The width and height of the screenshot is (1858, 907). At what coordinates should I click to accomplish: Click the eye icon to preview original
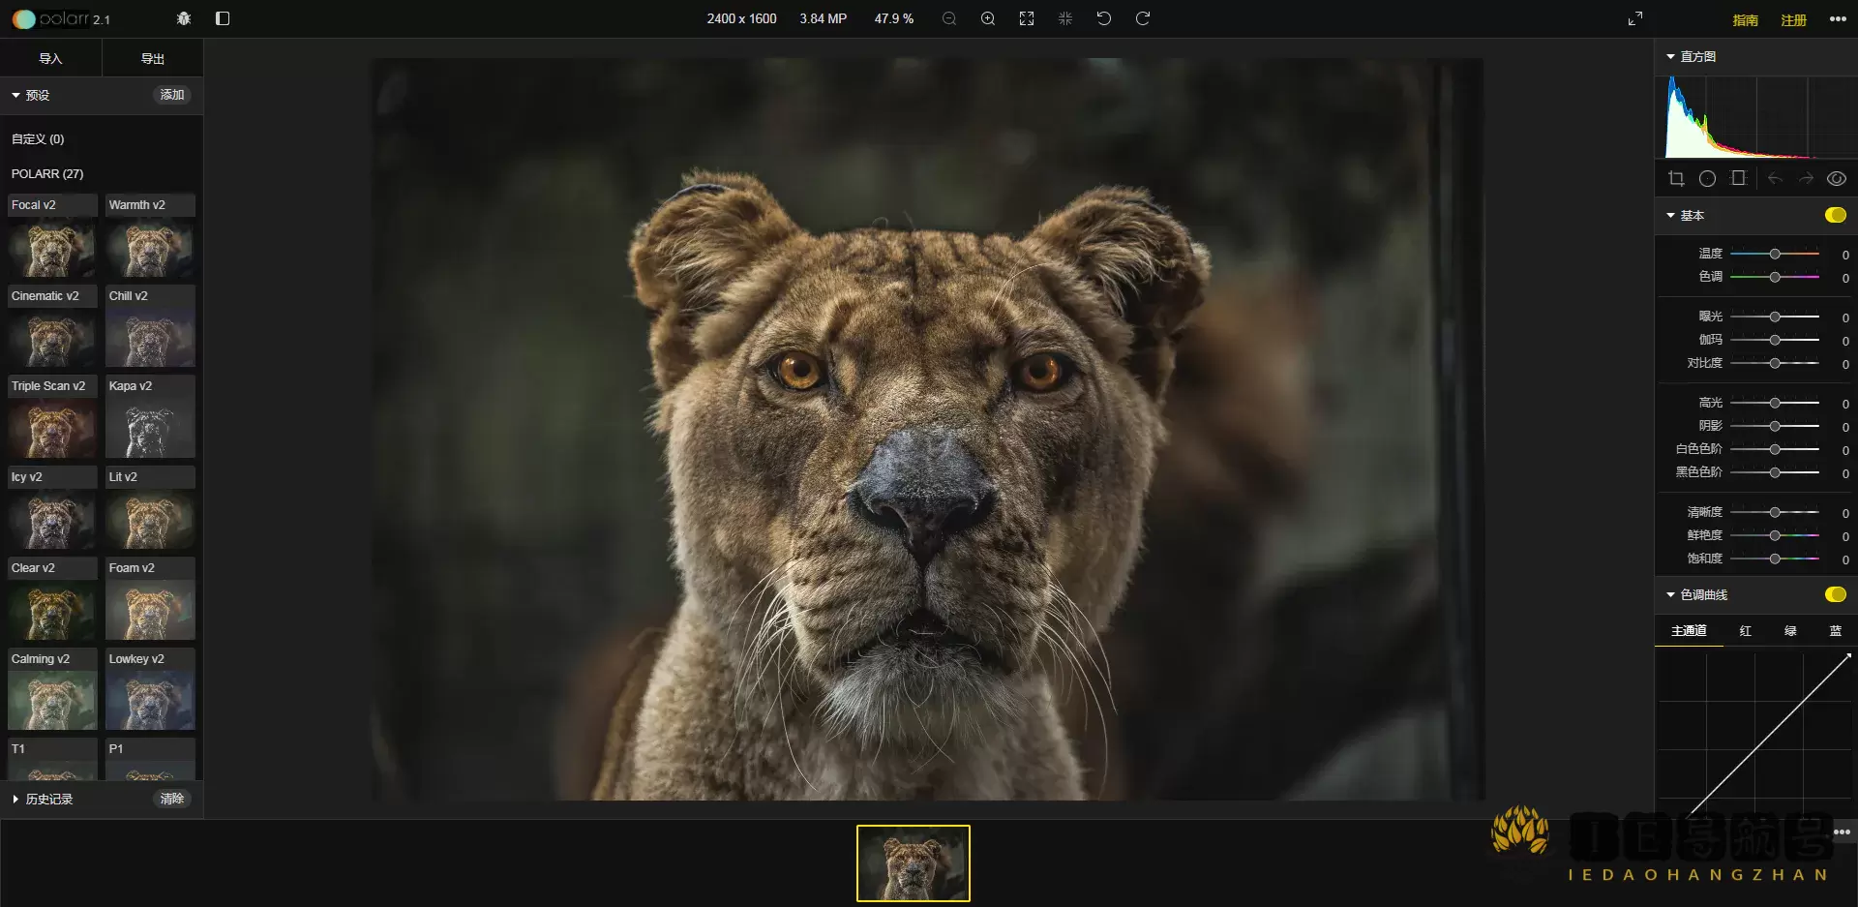1837,178
